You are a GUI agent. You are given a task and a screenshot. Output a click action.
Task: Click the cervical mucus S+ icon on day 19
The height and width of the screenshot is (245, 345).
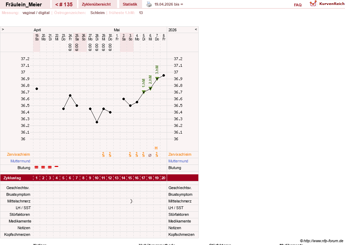[156, 154]
